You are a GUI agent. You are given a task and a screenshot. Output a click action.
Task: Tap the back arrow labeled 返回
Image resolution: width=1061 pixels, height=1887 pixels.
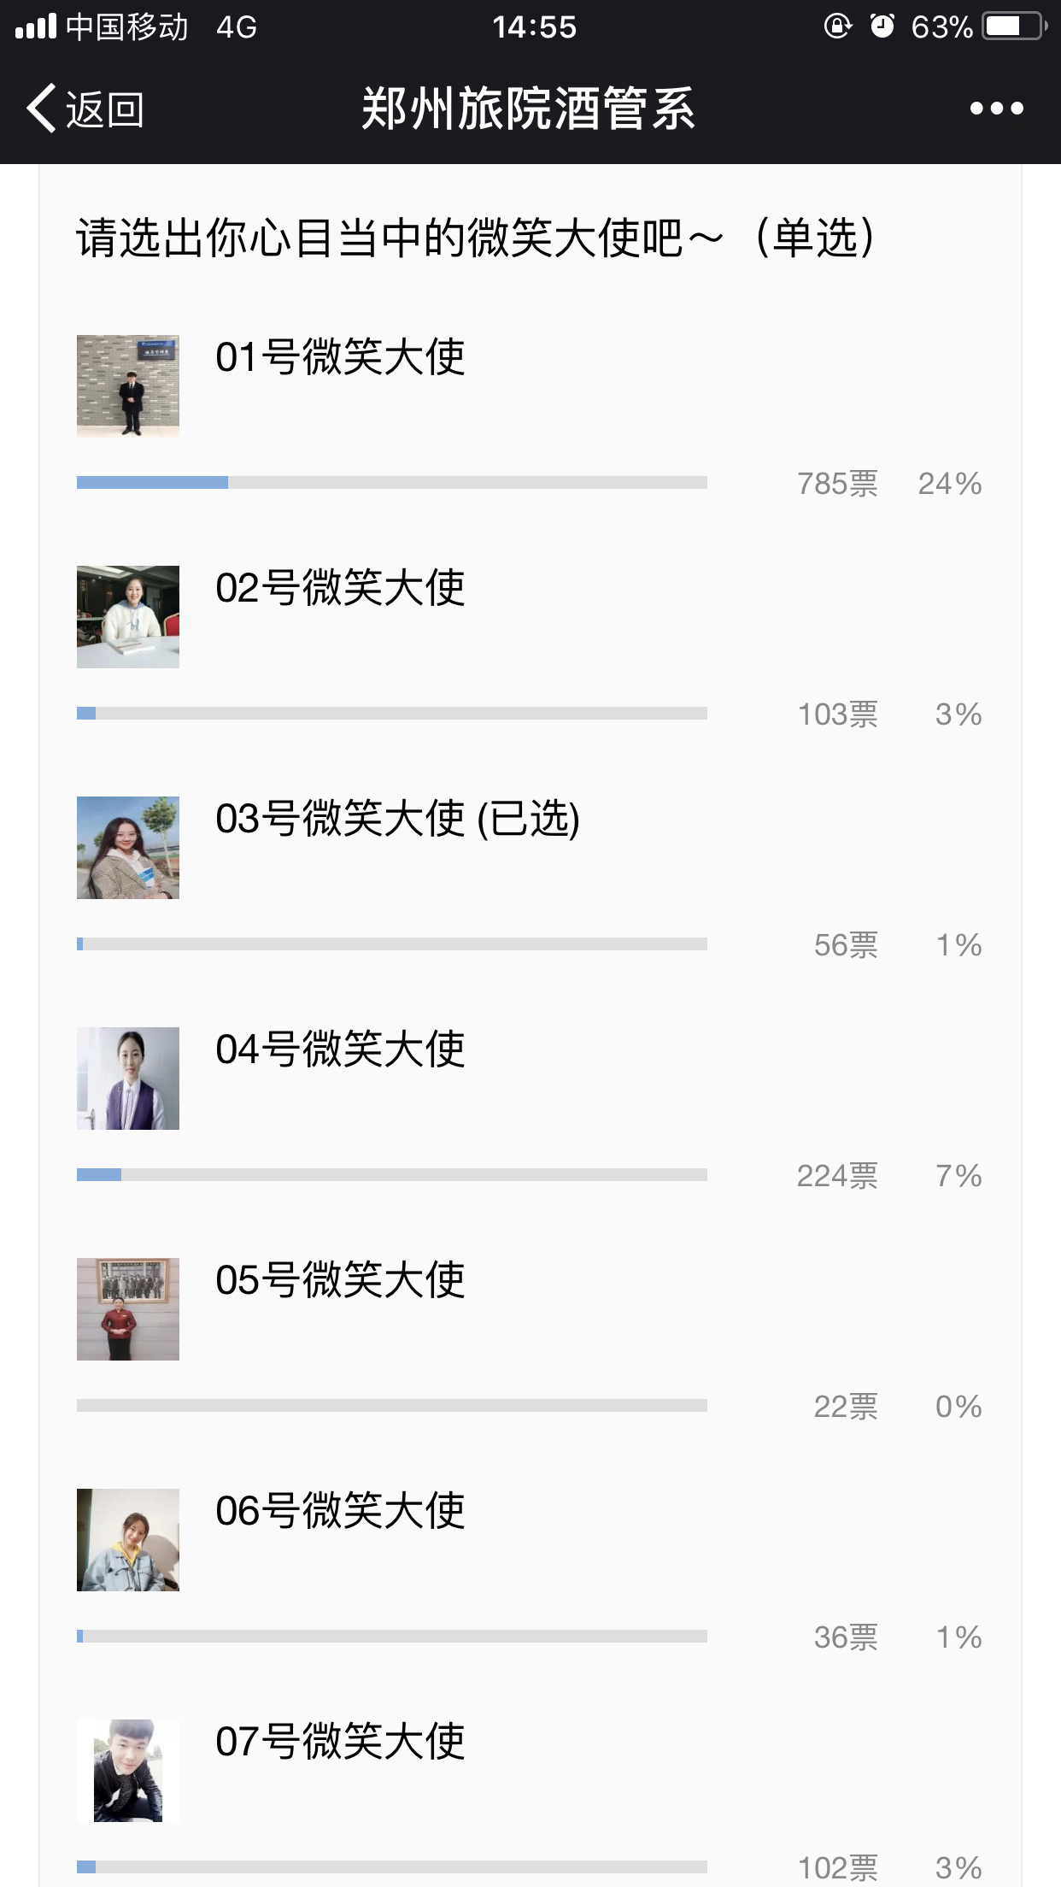point(84,109)
